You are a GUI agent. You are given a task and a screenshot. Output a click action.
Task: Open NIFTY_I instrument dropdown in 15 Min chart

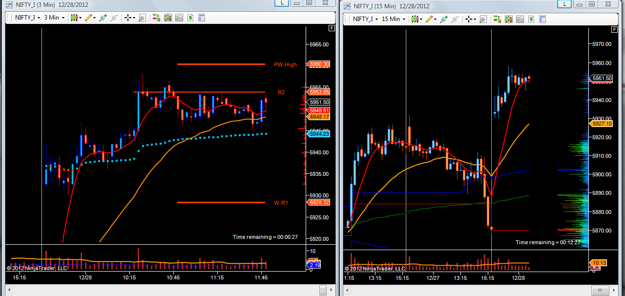(364, 19)
